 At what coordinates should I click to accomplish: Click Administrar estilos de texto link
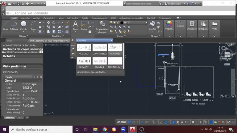pyautogui.click(x=91, y=72)
